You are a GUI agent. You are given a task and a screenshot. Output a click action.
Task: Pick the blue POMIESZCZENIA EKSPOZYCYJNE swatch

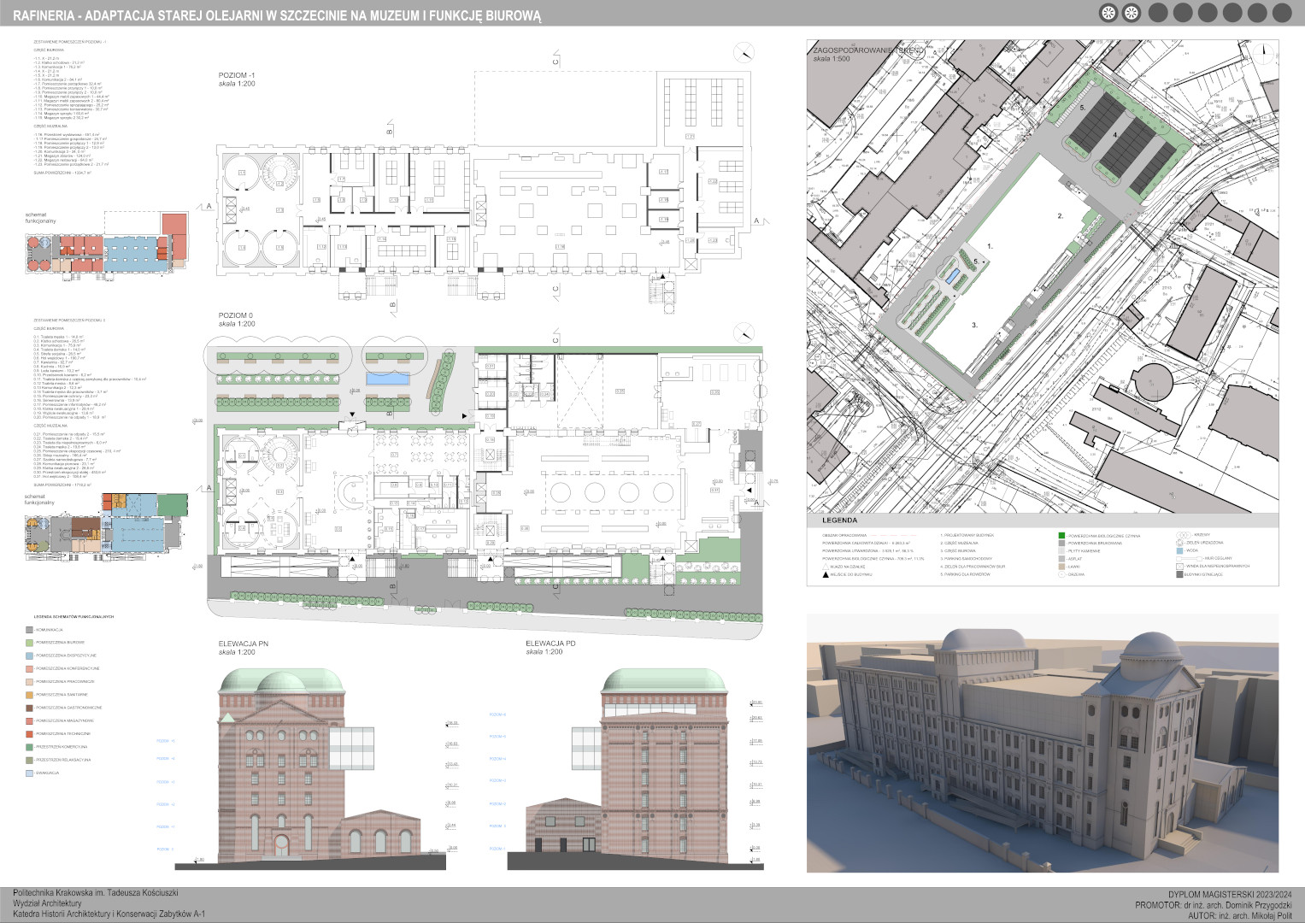(30, 656)
